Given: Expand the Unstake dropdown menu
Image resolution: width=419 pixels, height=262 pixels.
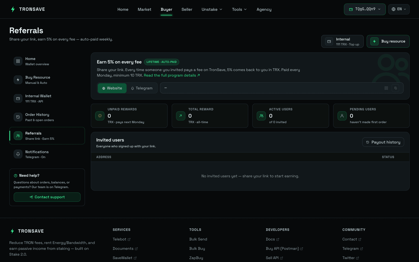Looking at the screenshot, I should point(212,9).
